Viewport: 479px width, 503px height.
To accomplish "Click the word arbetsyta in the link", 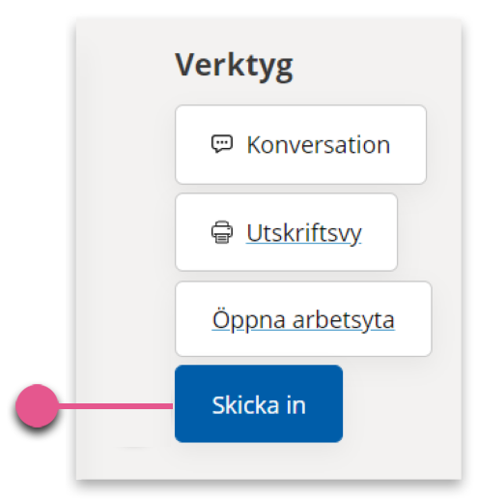I will coord(344,320).
